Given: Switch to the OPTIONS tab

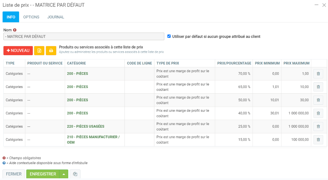Looking at the screenshot, I should tap(31, 17).
